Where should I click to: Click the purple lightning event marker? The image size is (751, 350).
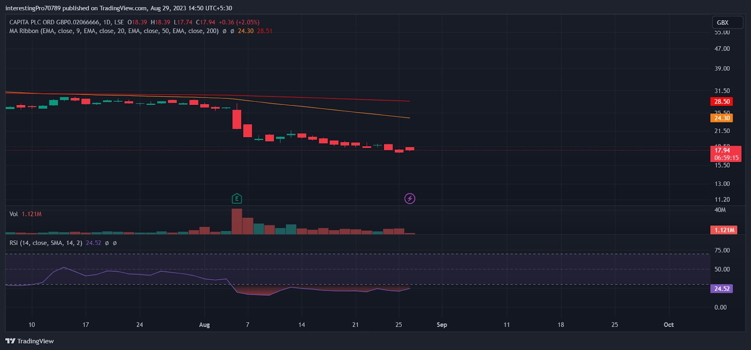tap(410, 199)
